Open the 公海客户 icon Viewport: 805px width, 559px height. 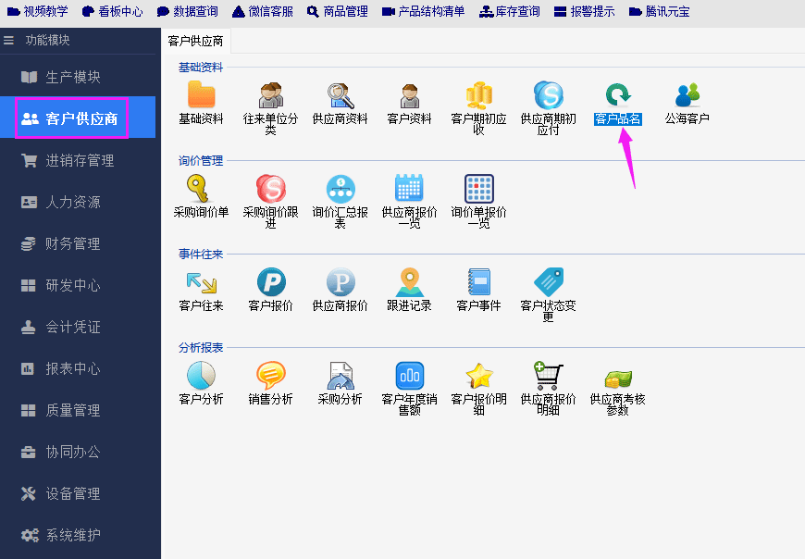coord(687,95)
